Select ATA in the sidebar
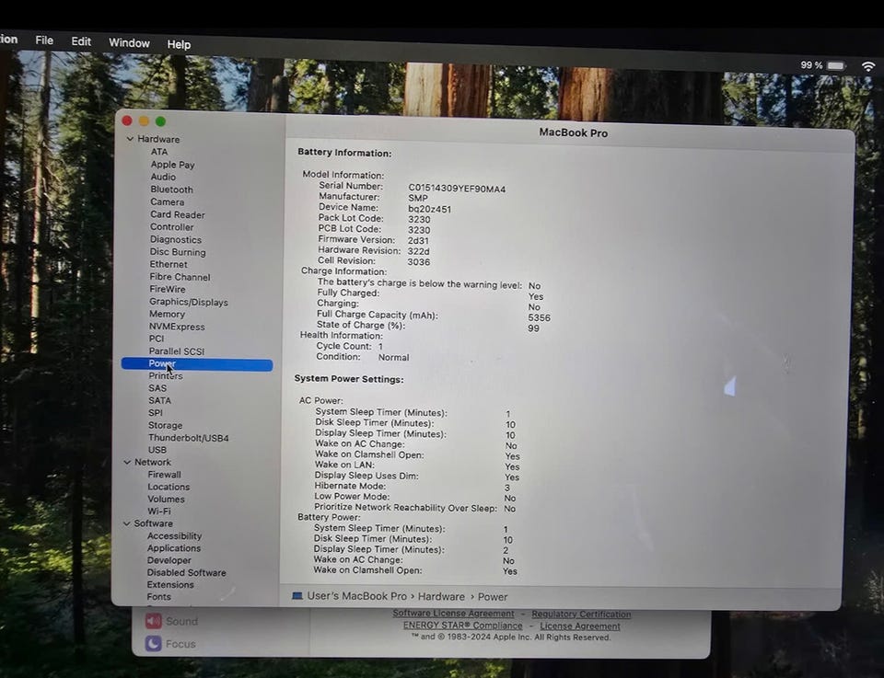Screen dimensions: 884x678 (x=159, y=152)
